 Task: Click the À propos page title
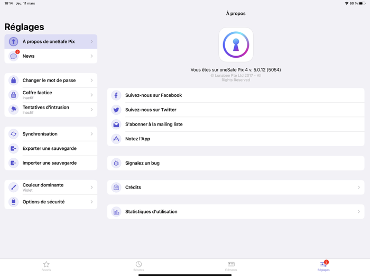[x=236, y=13]
